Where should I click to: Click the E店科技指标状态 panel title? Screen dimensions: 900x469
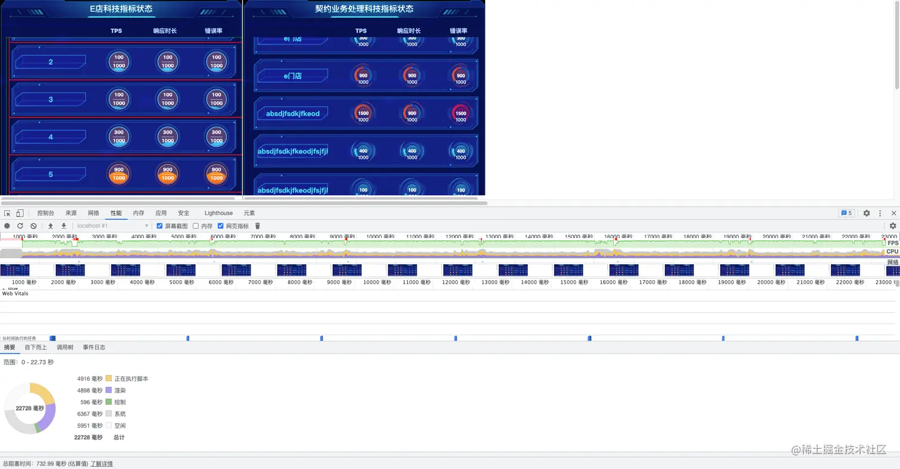point(121,9)
